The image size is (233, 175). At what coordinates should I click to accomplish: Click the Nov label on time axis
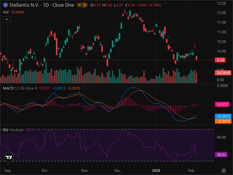(x=84, y=171)
